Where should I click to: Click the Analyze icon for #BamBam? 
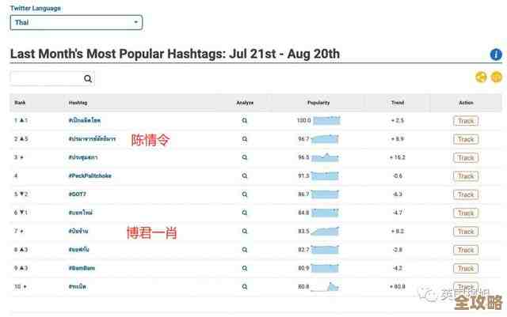[245, 268]
